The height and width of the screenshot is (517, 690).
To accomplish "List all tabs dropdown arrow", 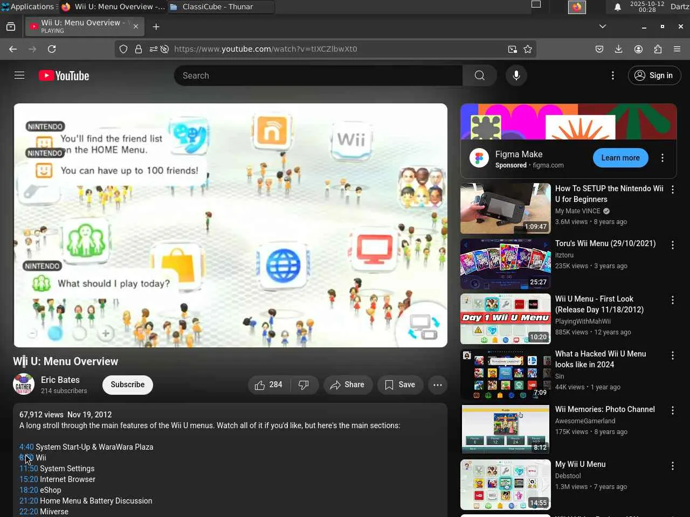I will click(x=603, y=26).
